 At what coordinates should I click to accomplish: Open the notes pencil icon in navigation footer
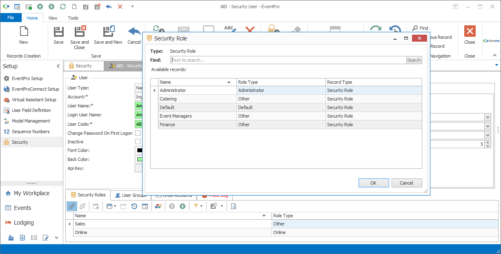point(45,238)
